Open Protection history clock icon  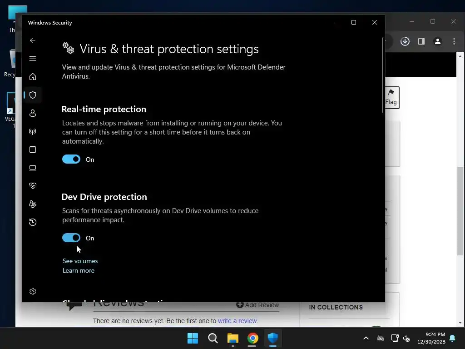pyautogui.click(x=33, y=222)
